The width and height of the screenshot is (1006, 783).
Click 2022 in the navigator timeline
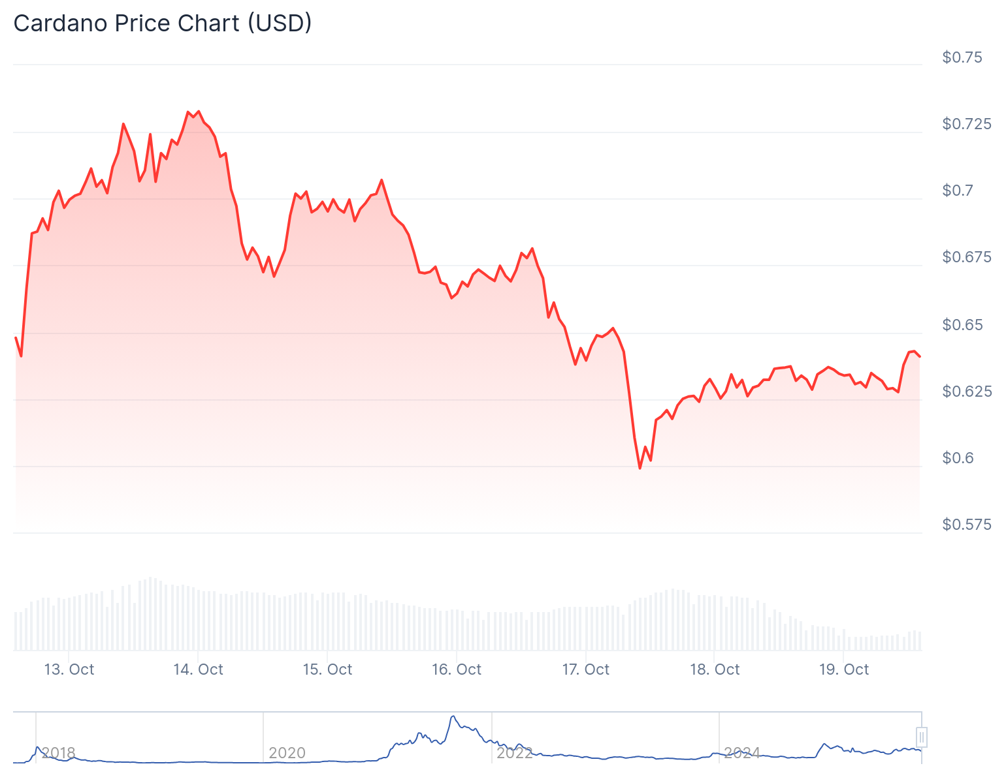pos(515,753)
